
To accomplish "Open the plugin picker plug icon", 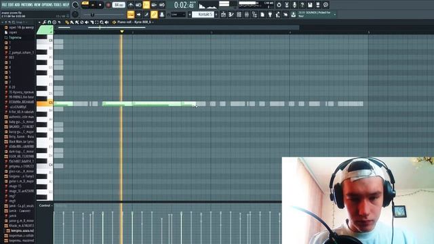I will [270, 14].
